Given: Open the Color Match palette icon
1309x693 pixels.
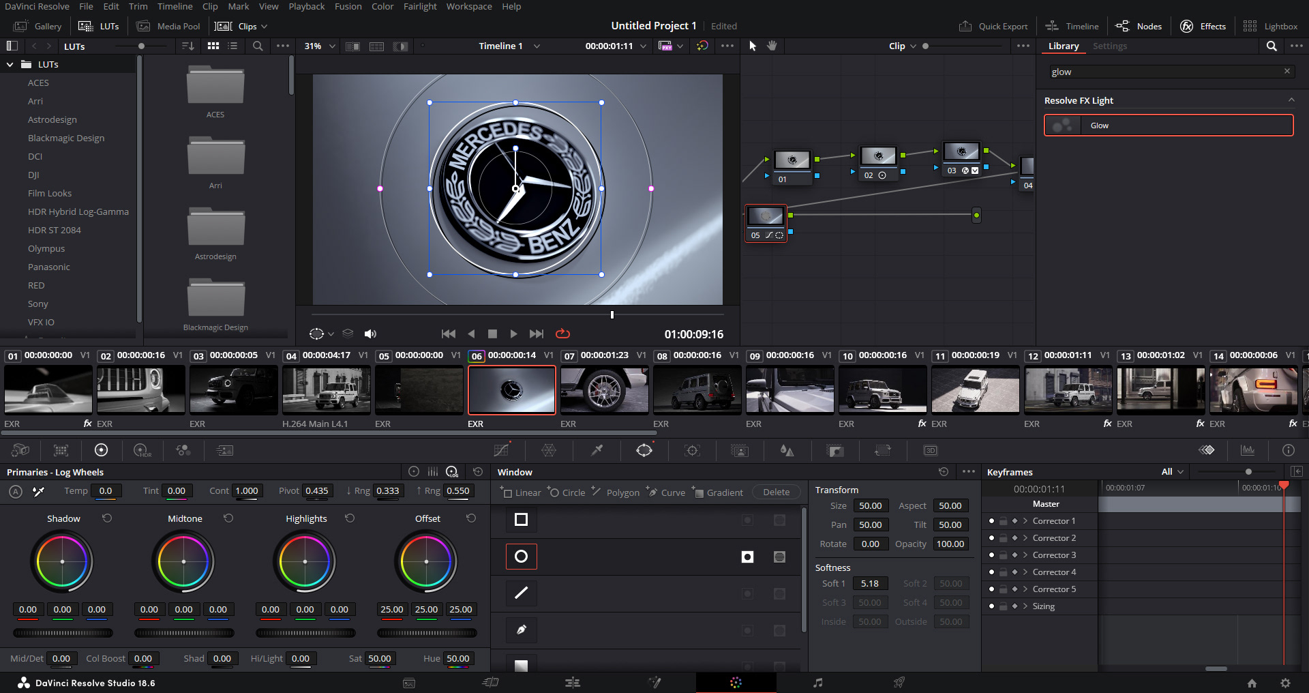Looking at the screenshot, I should pyautogui.click(x=61, y=450).
